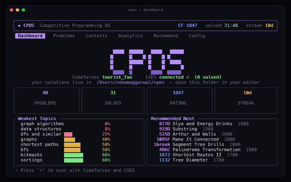291x182 pixels.
Task: Open problem 1095F Make It Connected
Action: click(196, 139)
